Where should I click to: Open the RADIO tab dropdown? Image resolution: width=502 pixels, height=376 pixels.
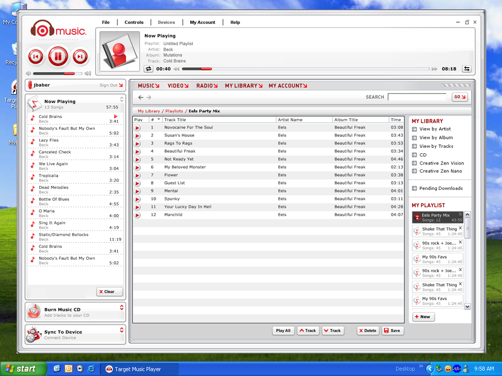[207, 86]
